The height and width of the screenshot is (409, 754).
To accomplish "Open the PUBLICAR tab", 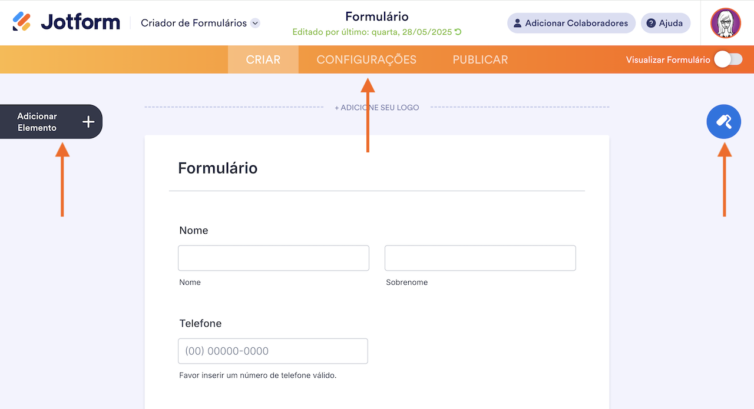I will [480, 59].
